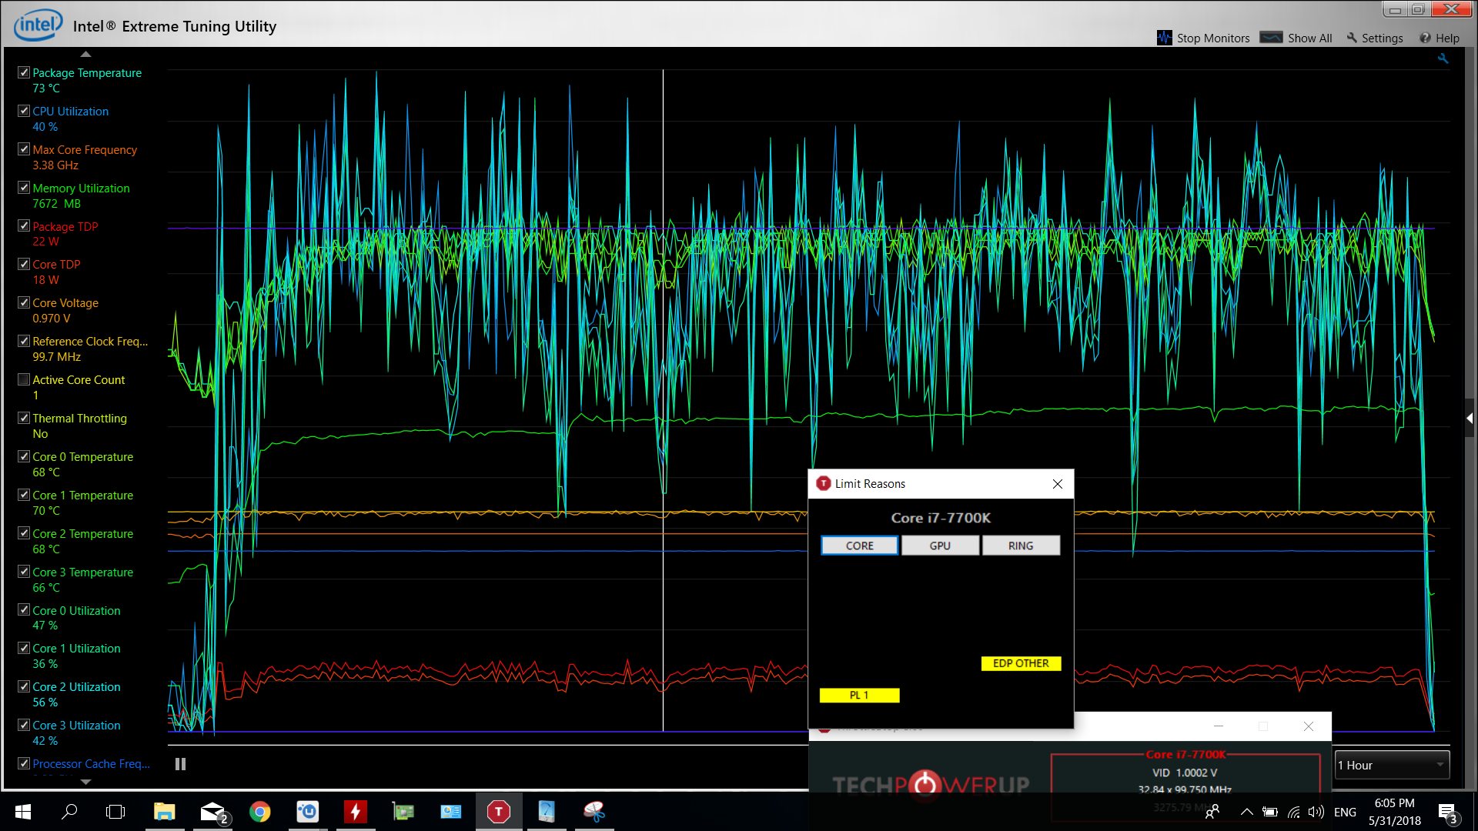Open Settings wrench icon in header
The width and height of the screenshot is (1478, 831).
1352,38
